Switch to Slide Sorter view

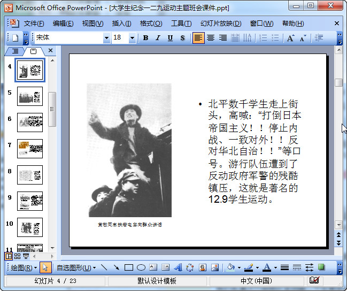point(17,256)
